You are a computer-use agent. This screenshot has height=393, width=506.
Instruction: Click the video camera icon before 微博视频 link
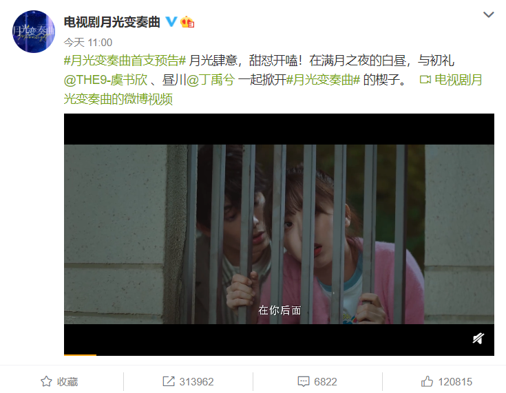tap(425, 79)
